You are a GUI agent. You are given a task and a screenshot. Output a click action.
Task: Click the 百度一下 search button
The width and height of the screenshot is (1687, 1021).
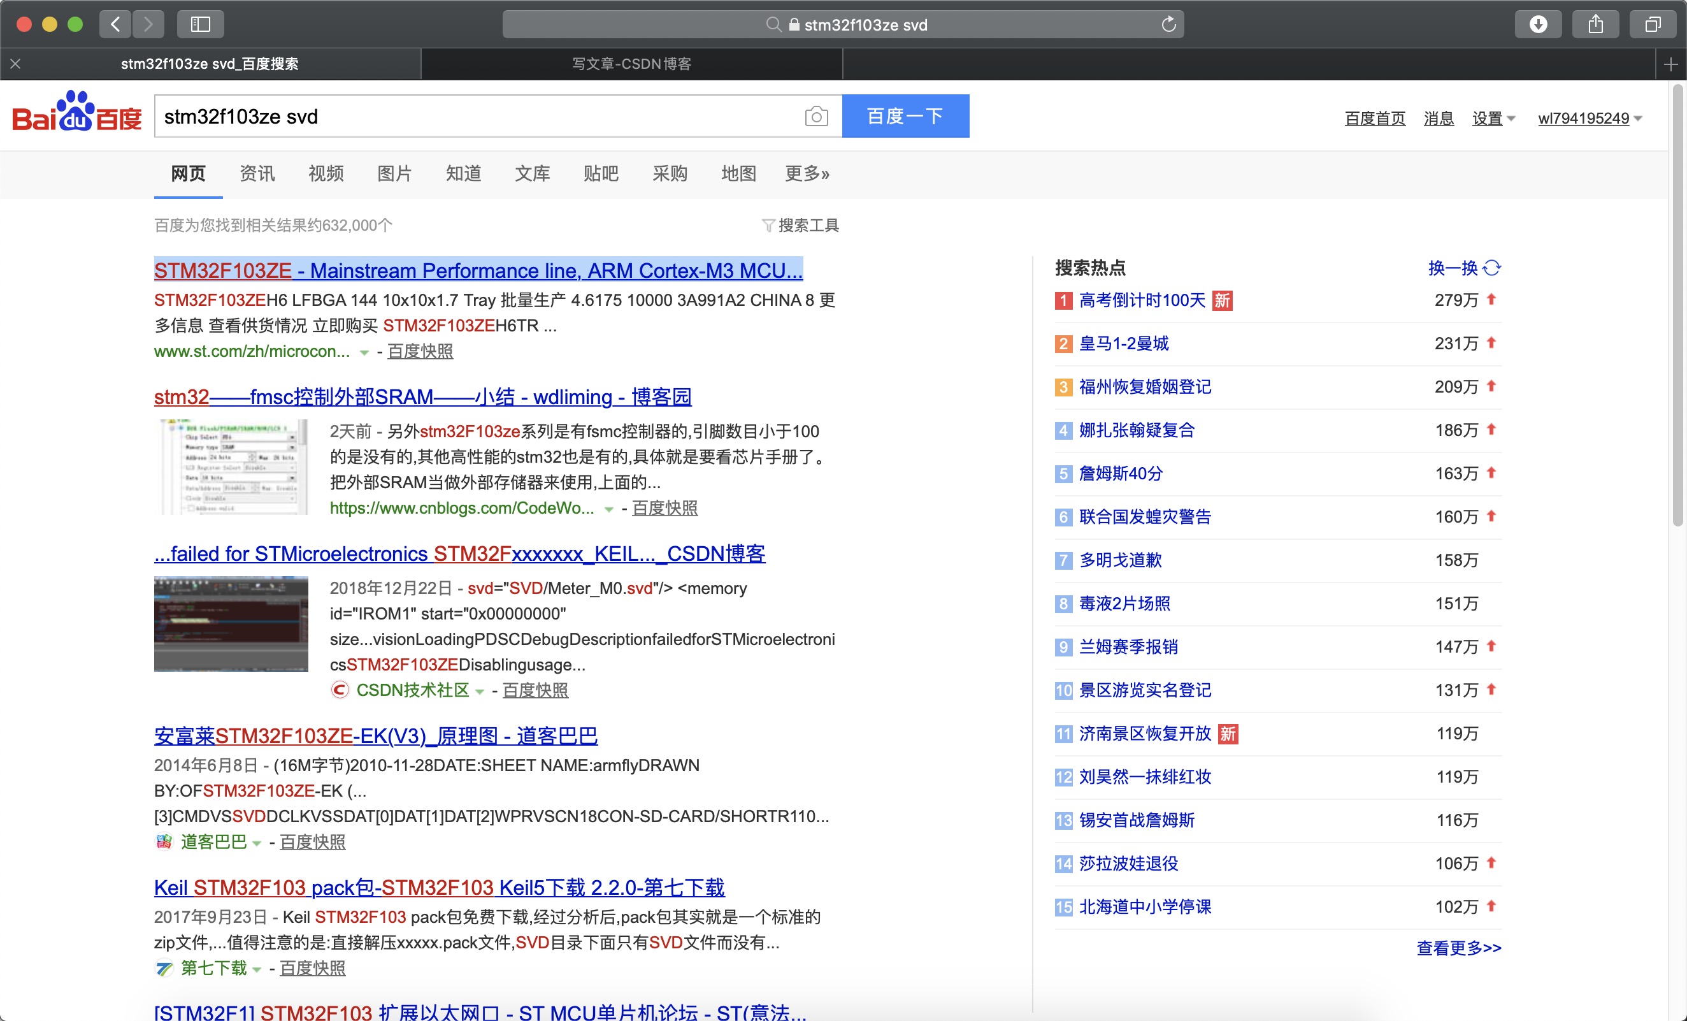(x=905, y=116)
